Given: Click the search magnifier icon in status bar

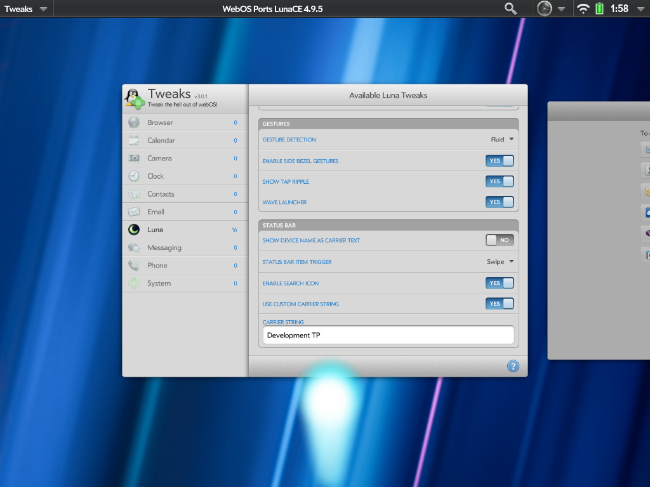Looking at the screenshot, I should click(x=510, y=8).
